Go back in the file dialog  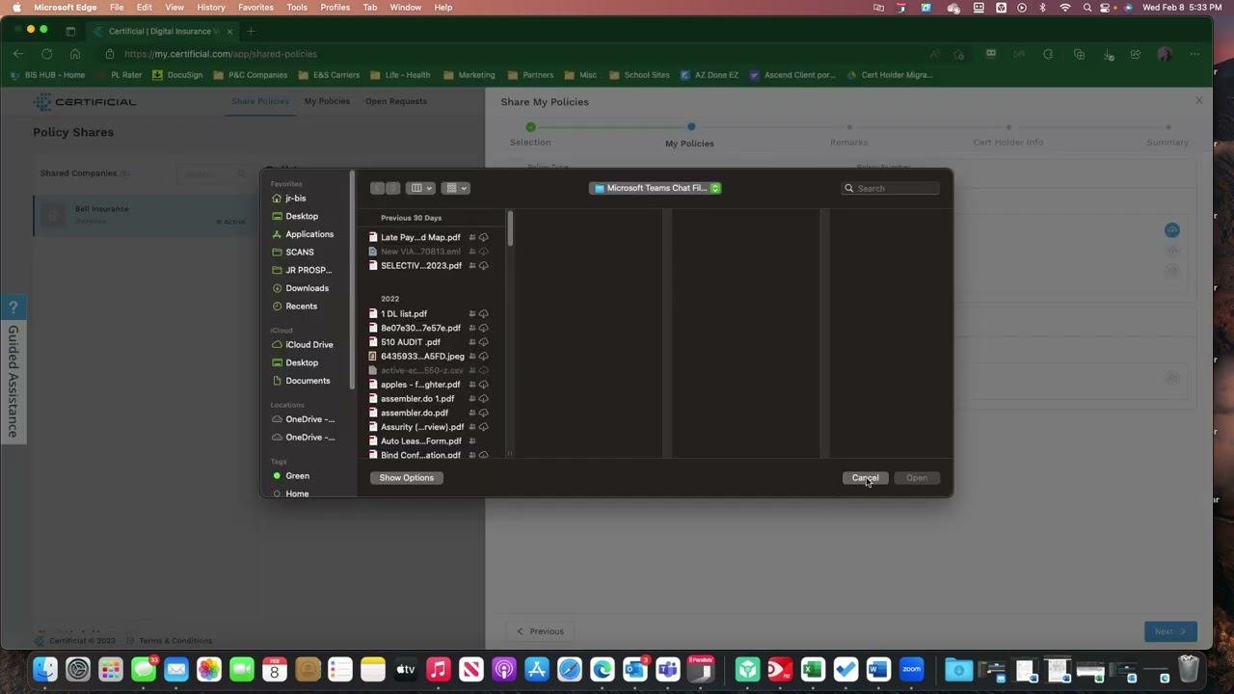pos(378,188)
